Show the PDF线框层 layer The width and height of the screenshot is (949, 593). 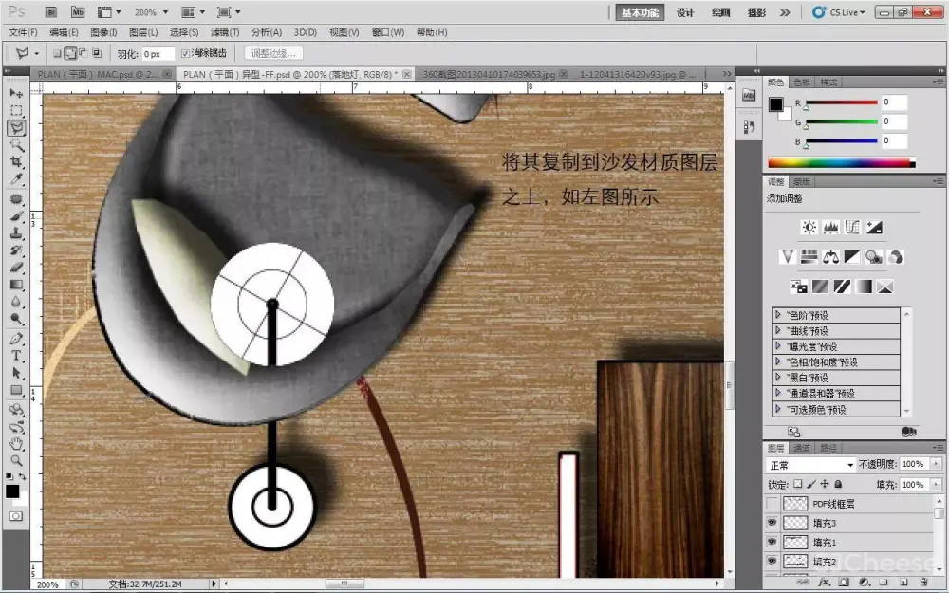(772, 504)
